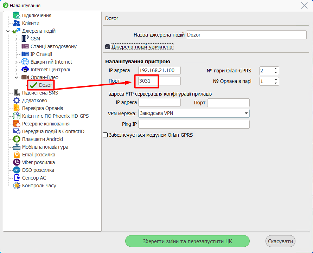Screen dimensions: 313x253
Task: Click the Ping IP input field
Action: [x=194, y=124]
